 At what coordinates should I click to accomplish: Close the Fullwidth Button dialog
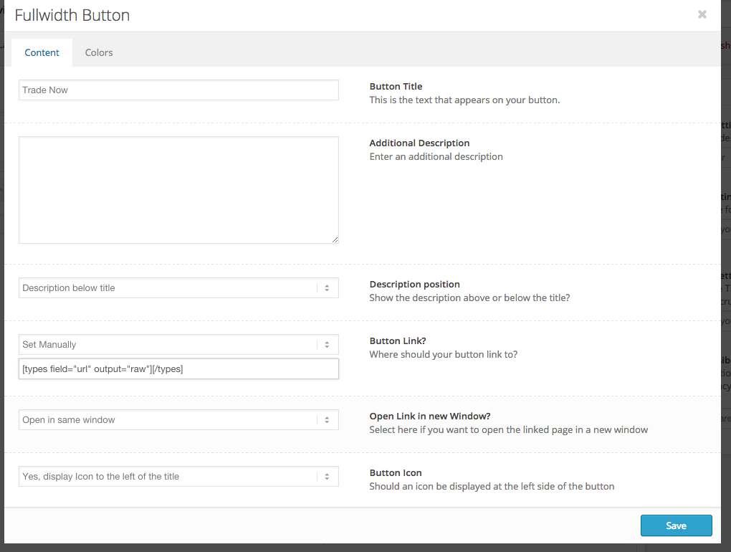click(702, 14)
